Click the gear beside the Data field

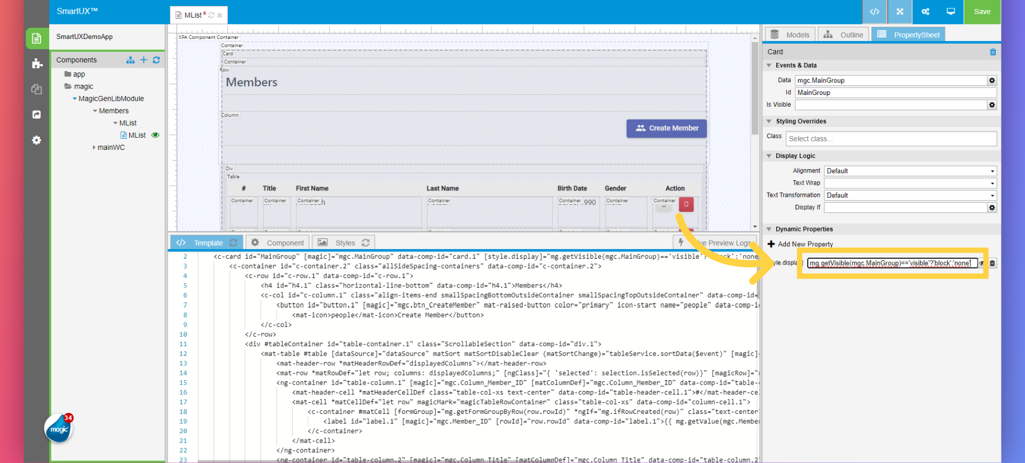(x=992, y=81)
